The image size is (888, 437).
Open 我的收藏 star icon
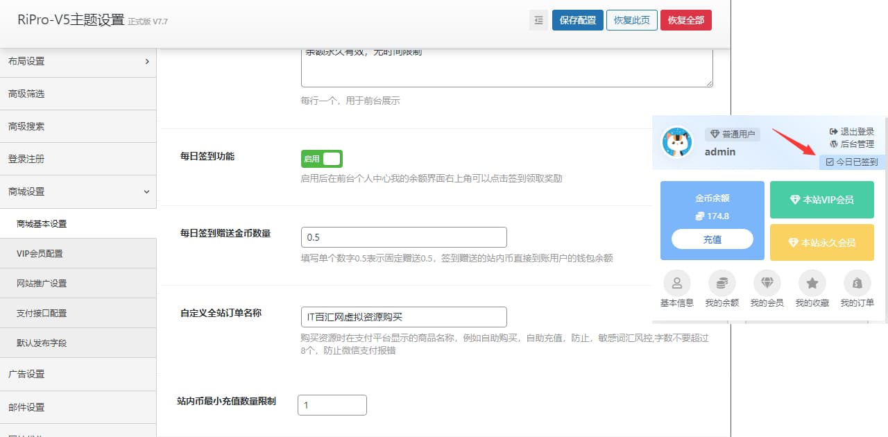click(x=812, y=283)
